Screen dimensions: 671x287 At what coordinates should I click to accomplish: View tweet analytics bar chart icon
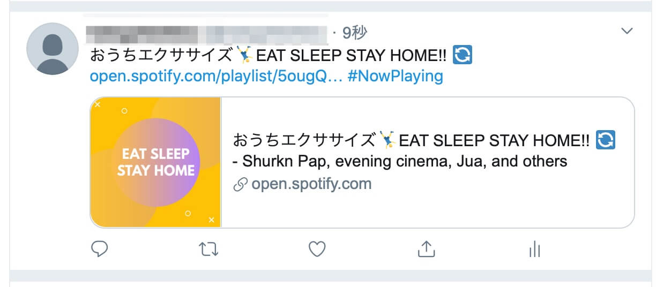coord(534,249)
